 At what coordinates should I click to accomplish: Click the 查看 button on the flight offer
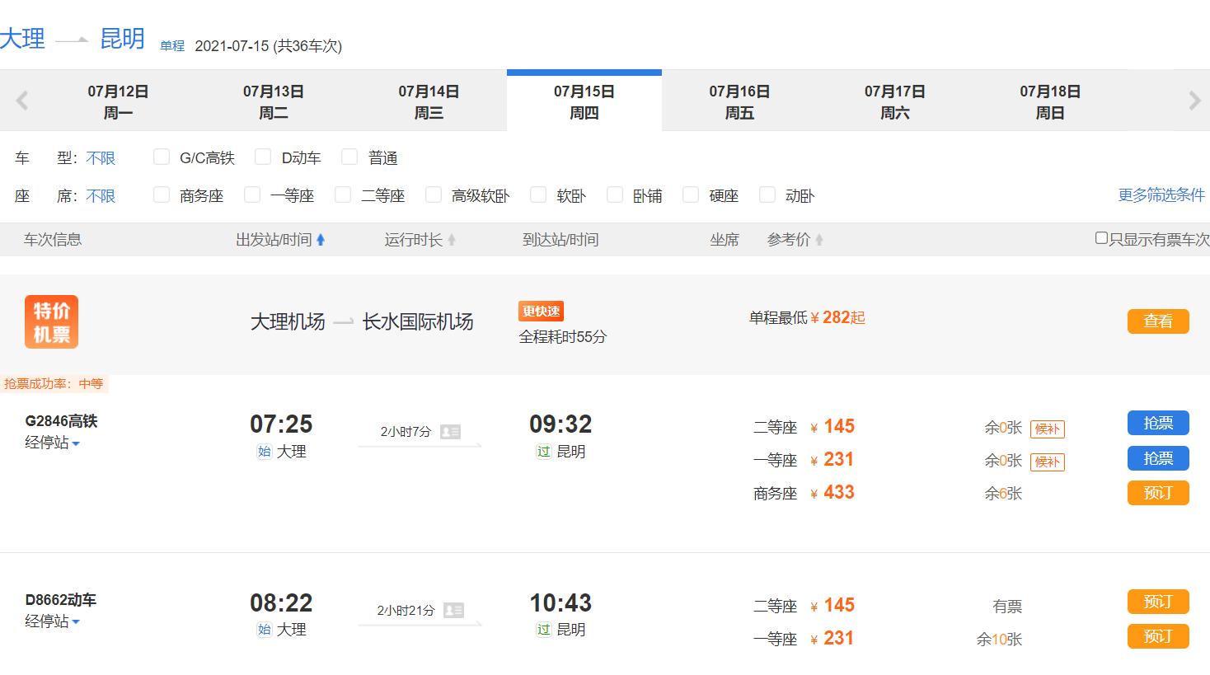1158,321
